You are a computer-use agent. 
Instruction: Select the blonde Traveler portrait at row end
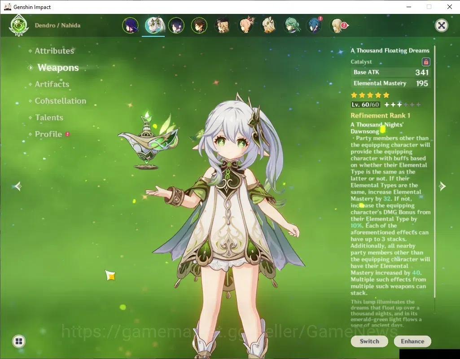click(x=338, y=26)
